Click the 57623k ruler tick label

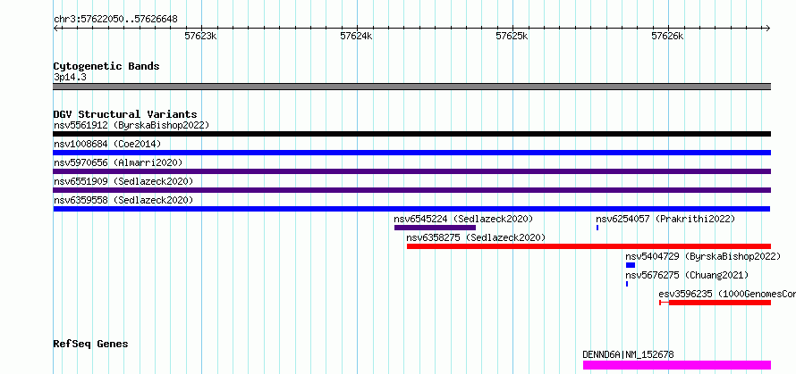[201, 36]
